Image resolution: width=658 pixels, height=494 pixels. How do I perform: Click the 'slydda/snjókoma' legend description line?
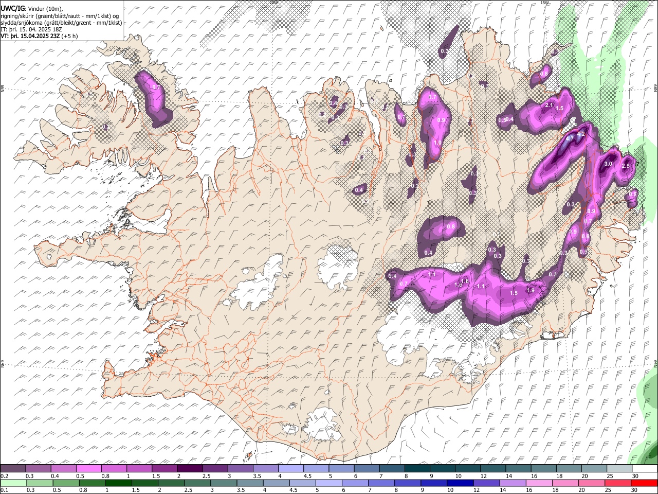[61, 23]
